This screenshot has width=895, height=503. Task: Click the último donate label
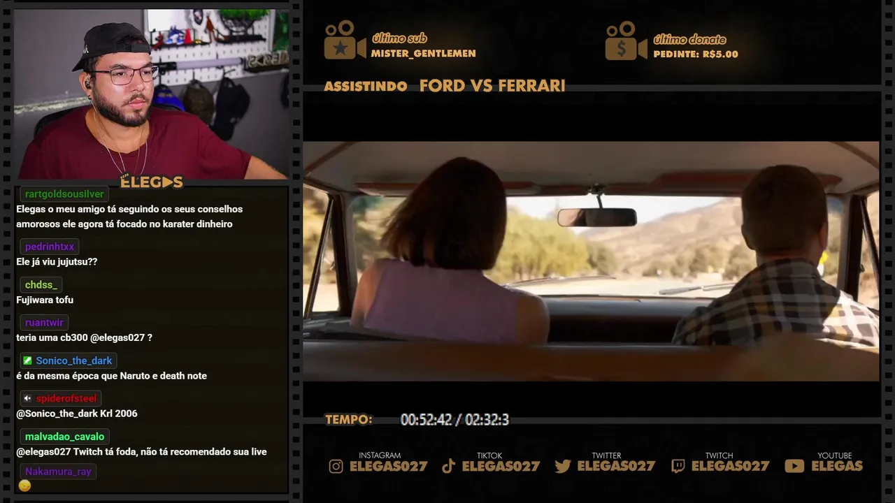689,39
